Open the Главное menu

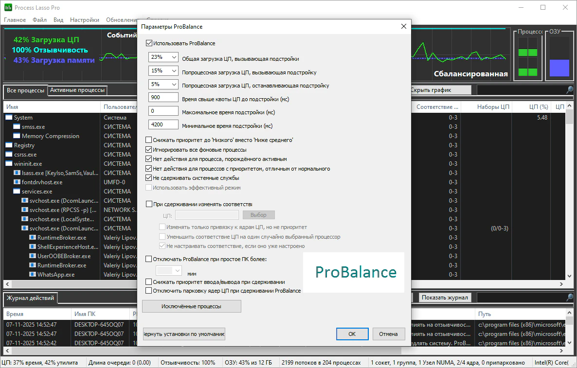tap(15, 20)
